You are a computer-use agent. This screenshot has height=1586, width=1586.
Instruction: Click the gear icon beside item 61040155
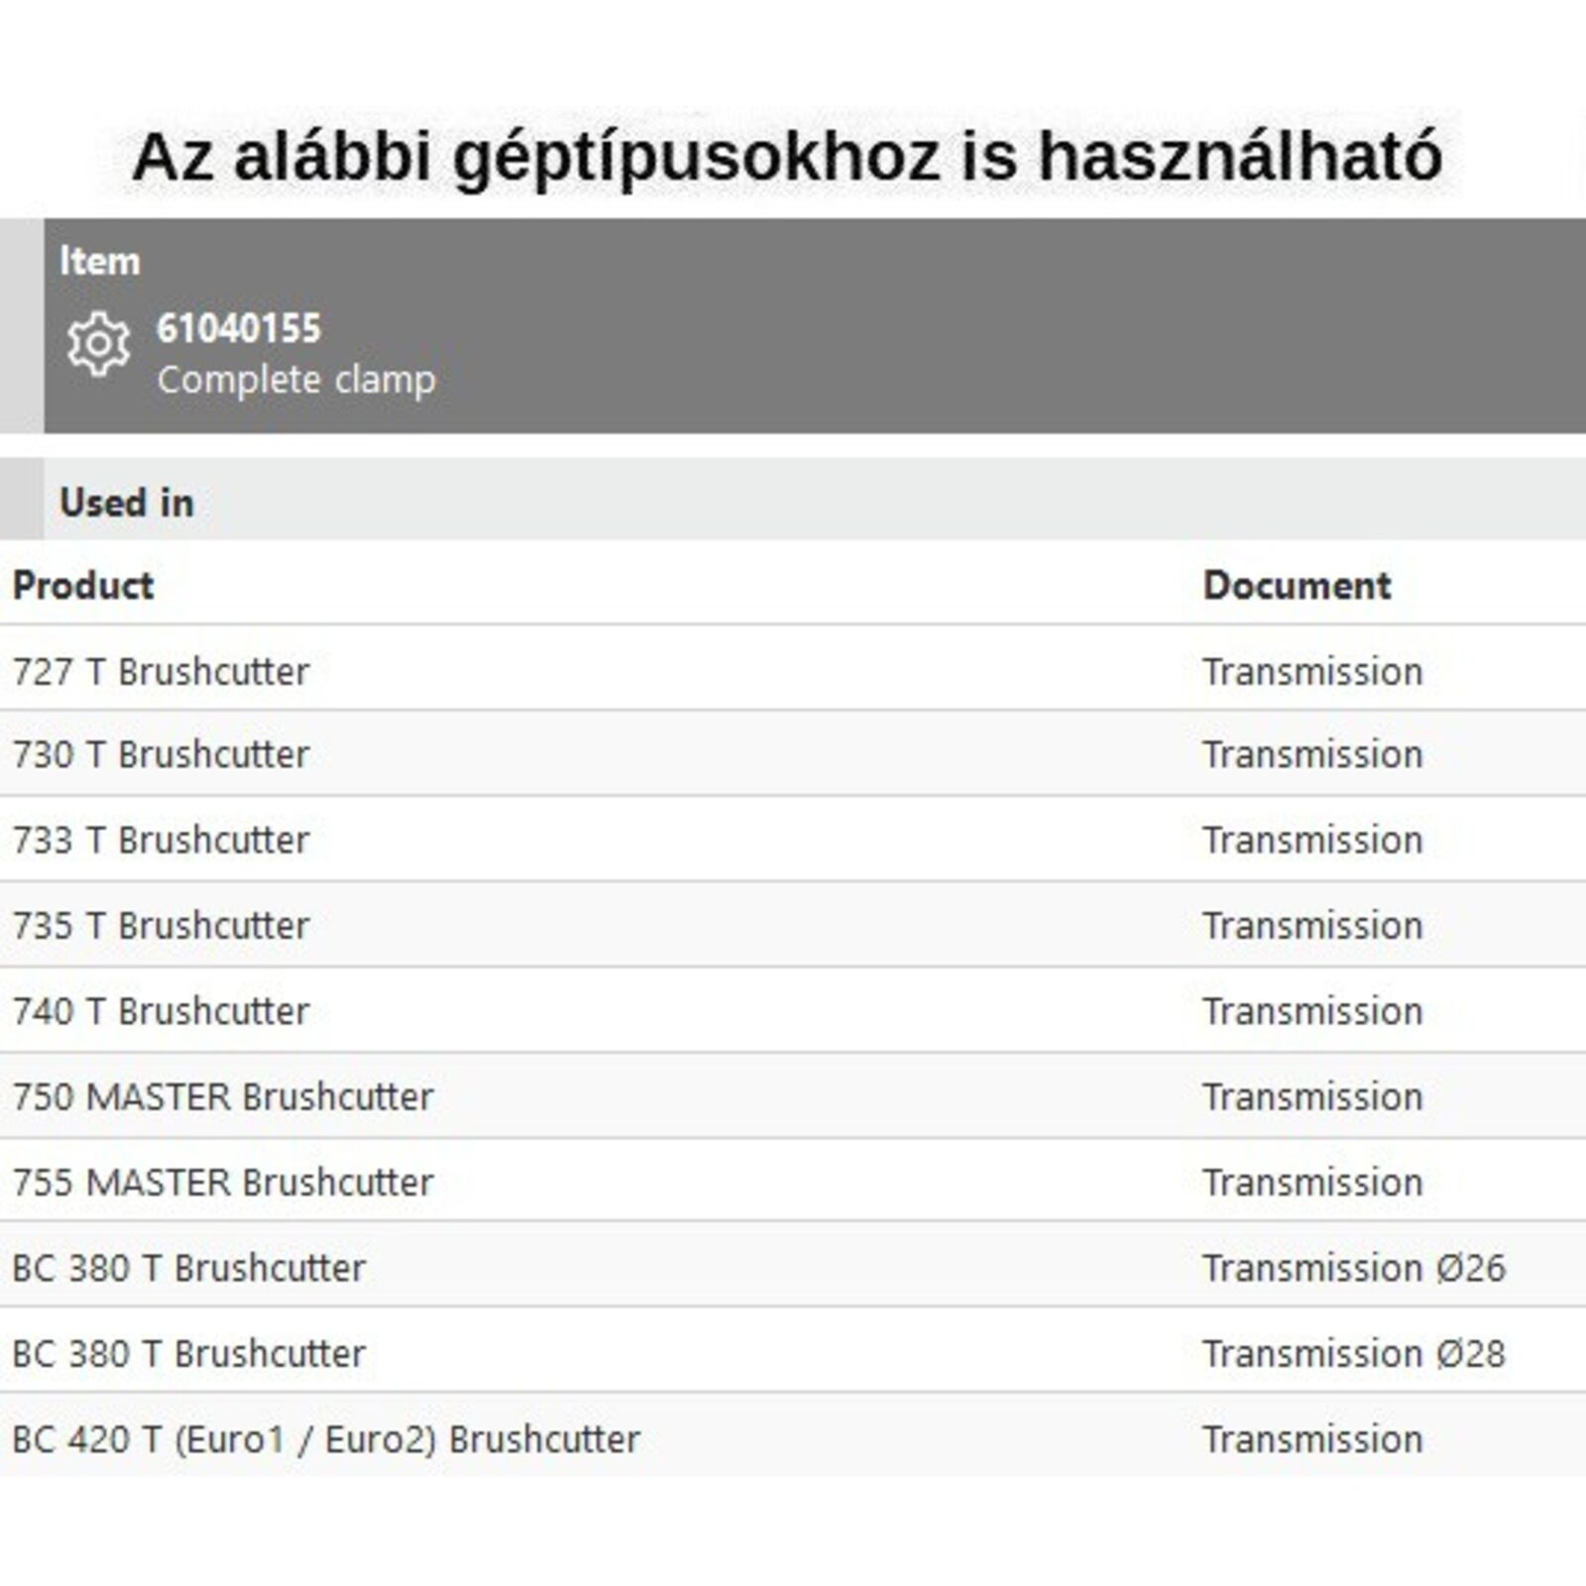[x=98, y=344]
